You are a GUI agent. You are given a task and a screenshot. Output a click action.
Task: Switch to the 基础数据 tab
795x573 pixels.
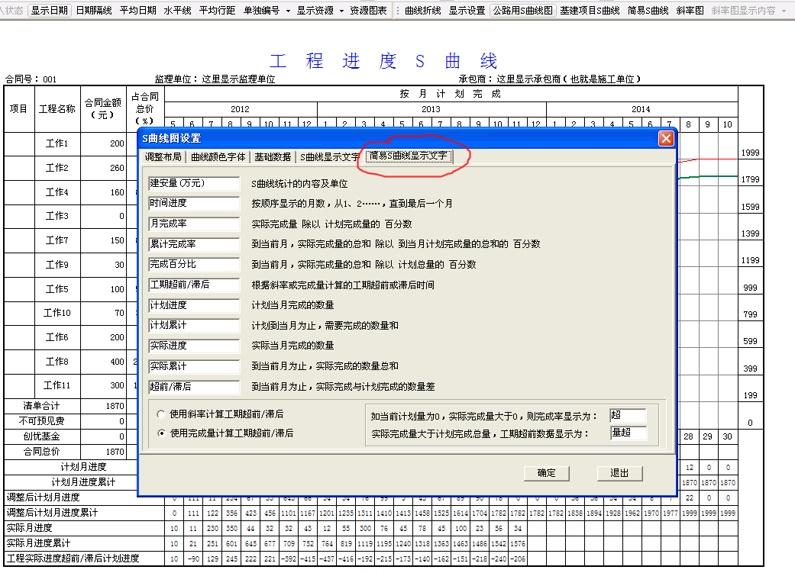[x=273, y=157]
